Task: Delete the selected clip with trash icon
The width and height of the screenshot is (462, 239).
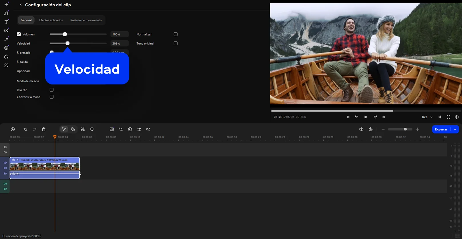Action: click(44, 129)
